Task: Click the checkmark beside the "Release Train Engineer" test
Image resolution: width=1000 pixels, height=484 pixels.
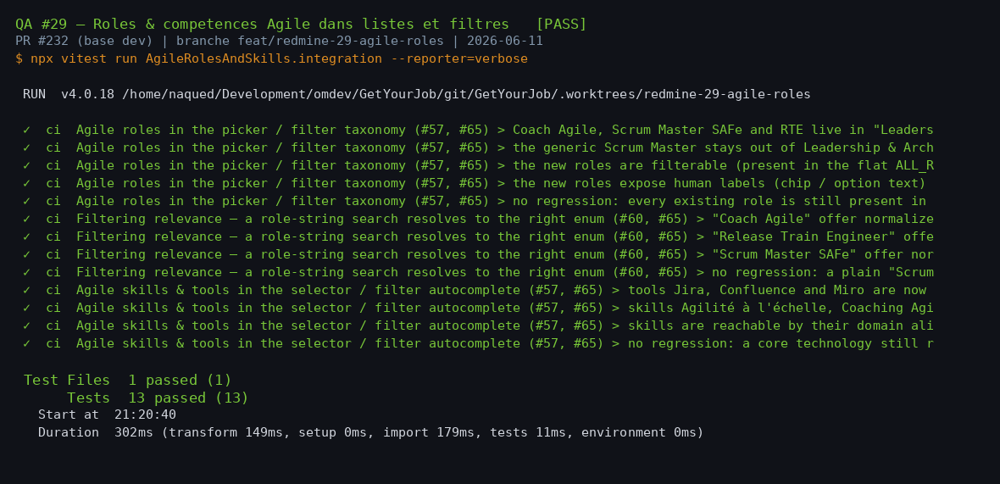Action: coord(27,236)
